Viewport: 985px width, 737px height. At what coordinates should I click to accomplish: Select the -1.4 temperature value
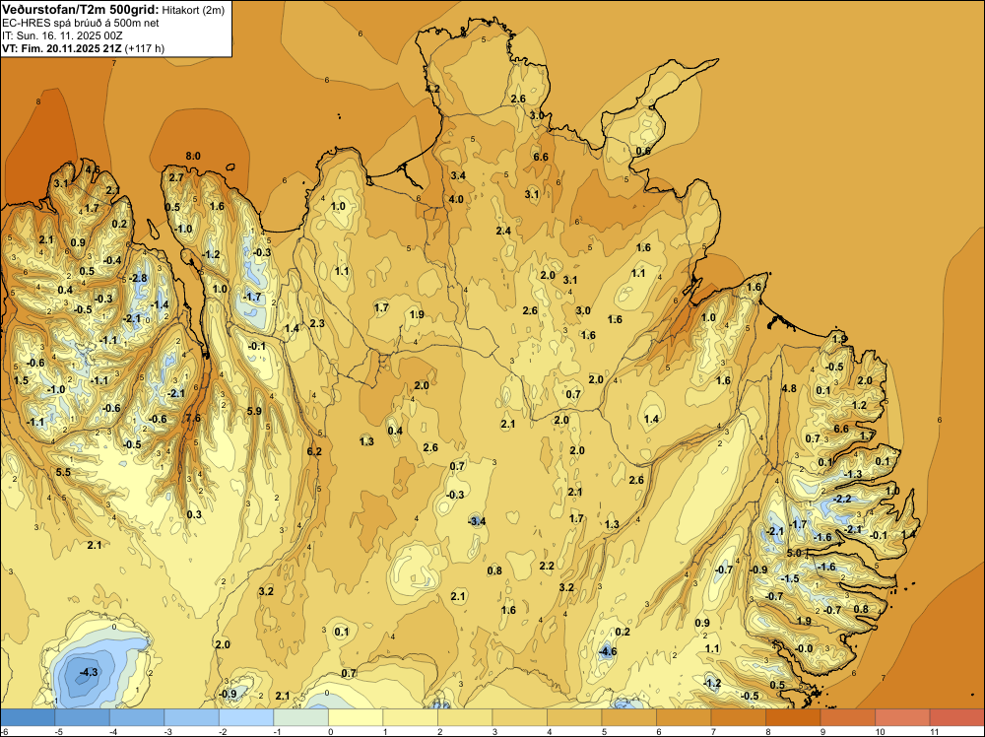[x=160, y=304]
